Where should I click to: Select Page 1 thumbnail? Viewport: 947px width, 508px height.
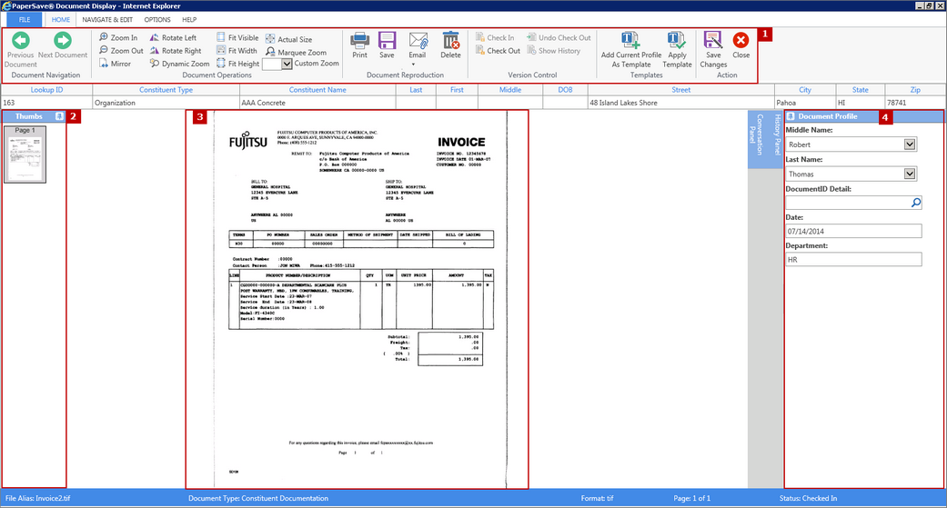[x=25, y=154]
